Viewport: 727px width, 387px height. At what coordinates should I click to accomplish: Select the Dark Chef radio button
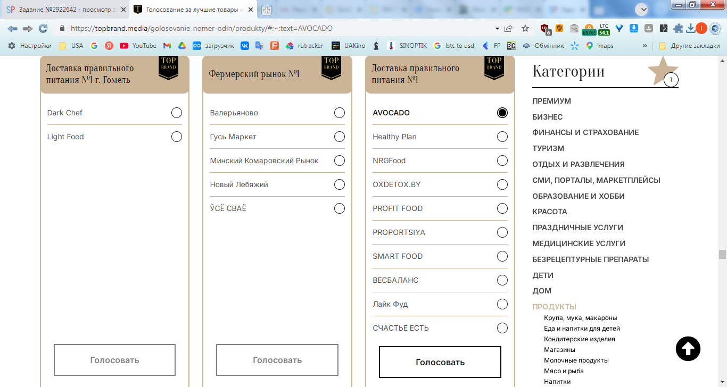177,113
